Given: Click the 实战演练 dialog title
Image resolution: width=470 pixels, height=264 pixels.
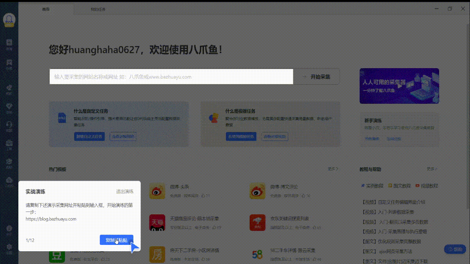Looking at the screenshot, I should [x=36, y=191].
